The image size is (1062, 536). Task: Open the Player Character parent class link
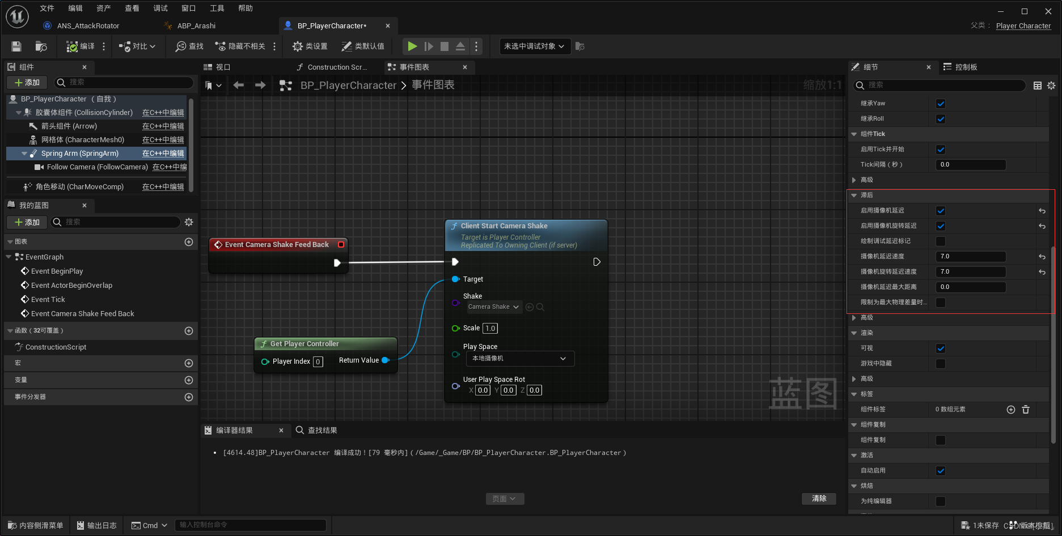click(x=1023, y=26)
